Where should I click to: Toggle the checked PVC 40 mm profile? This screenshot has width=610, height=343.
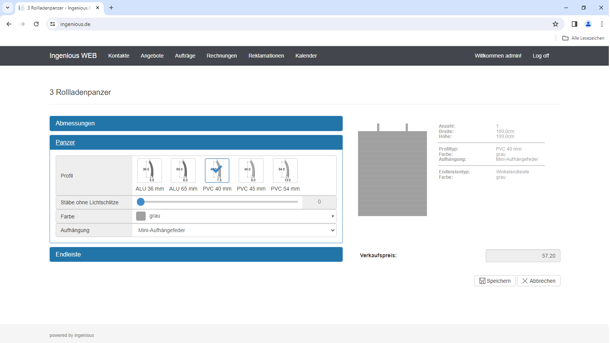point(217,171)
